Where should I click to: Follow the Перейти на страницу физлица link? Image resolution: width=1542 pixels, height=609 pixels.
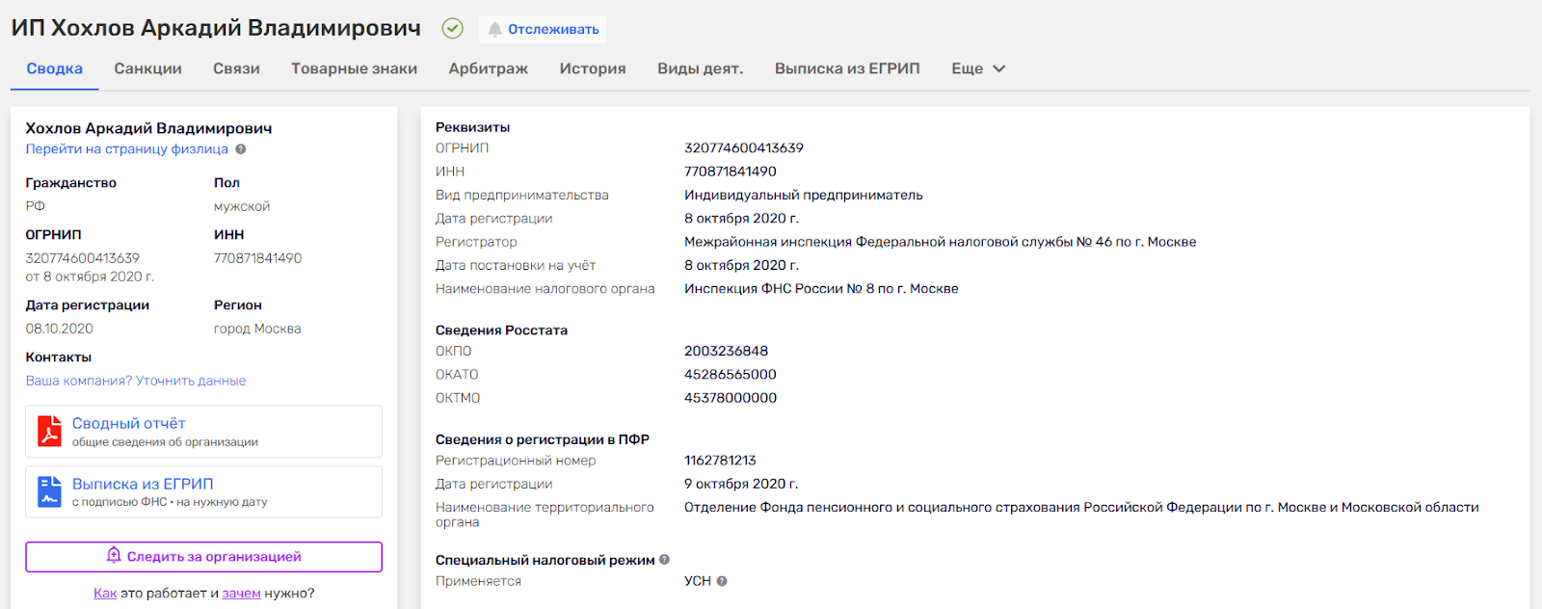(x=126, y=149)
